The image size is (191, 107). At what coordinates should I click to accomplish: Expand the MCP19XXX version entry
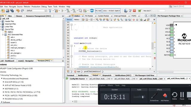[3, 89]
